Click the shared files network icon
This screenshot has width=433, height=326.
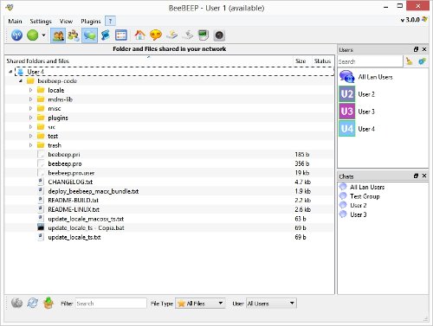[171, 35]
